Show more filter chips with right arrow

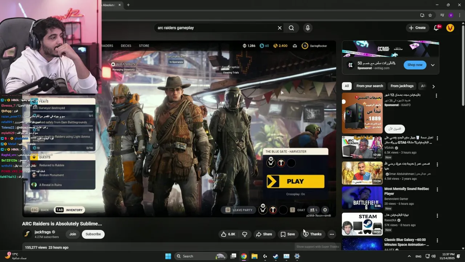[433, 87]
